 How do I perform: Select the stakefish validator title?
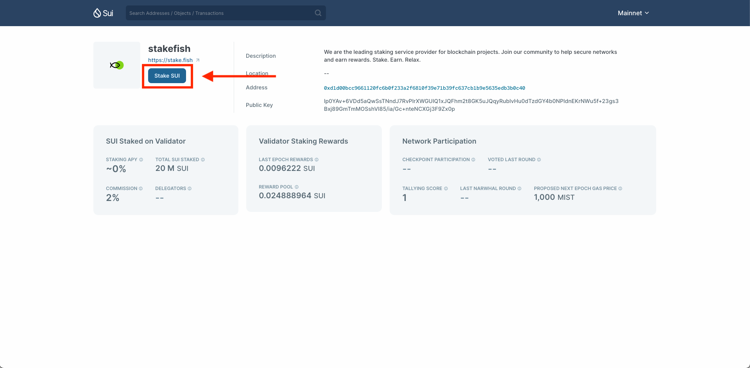pyautogui.click(x=169, y=49)
